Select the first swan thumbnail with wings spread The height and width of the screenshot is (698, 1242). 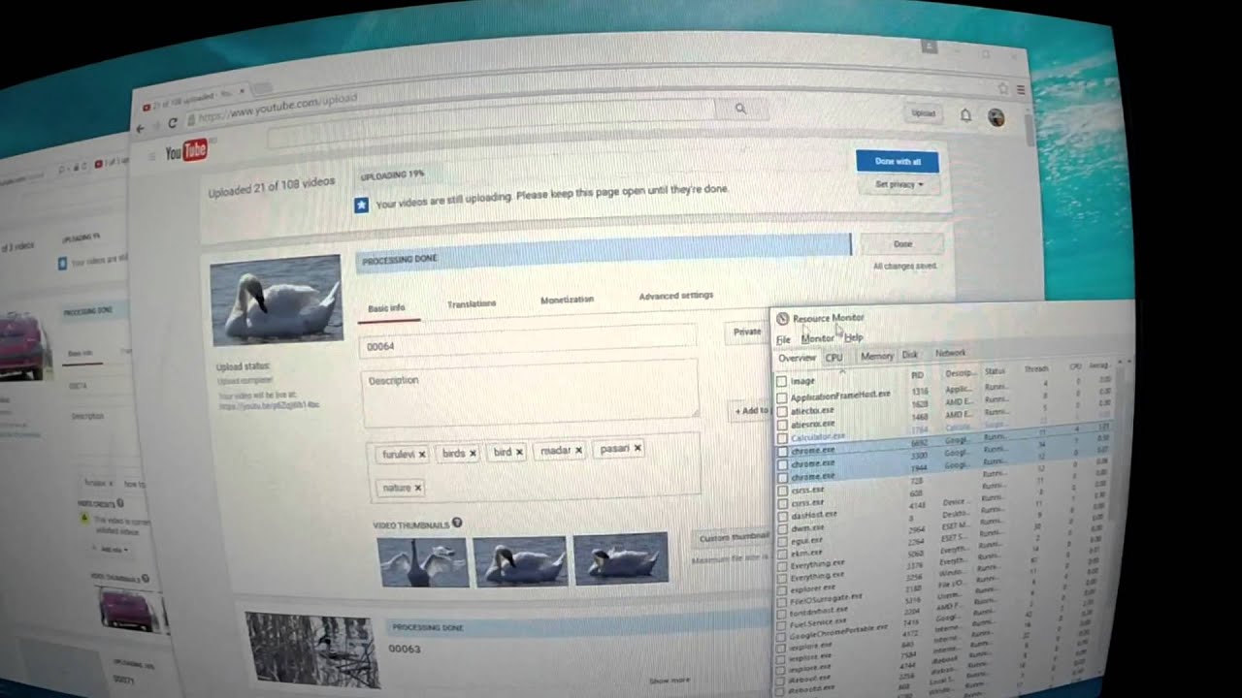[x=423, y=561]
